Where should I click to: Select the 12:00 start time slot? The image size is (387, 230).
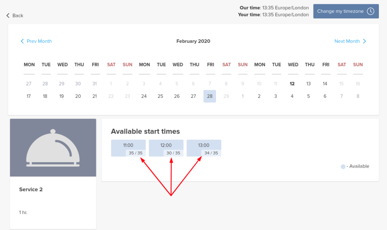point(166,145)
